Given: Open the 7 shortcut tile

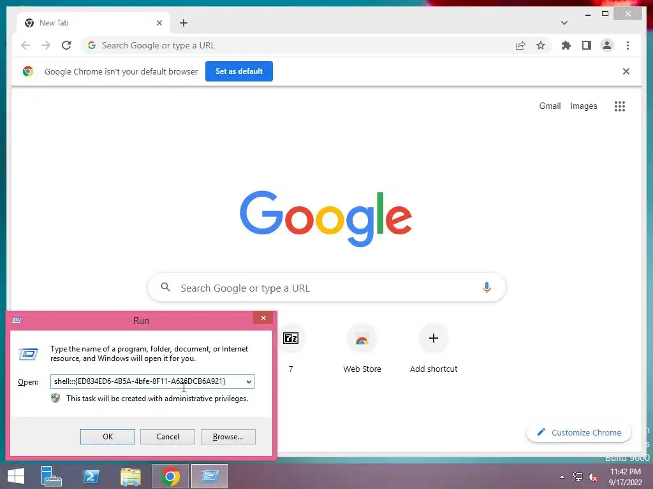Looking at the screenshot, I should point(291,348).
